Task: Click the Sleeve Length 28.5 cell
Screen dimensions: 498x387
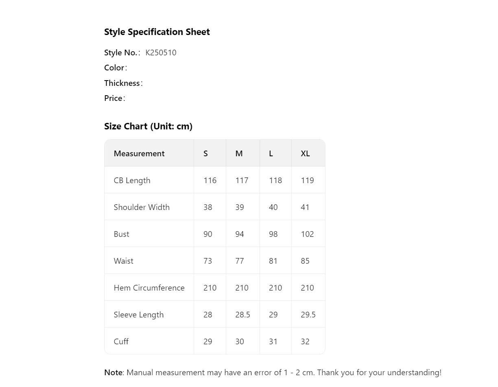Action: [x=242, y=315]
